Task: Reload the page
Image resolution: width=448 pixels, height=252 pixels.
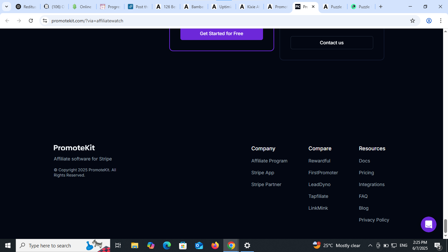Action: tap(31, 21)
